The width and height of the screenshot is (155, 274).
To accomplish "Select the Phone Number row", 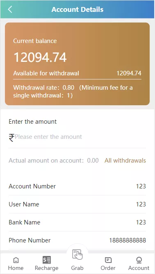I will click(77, 240).
